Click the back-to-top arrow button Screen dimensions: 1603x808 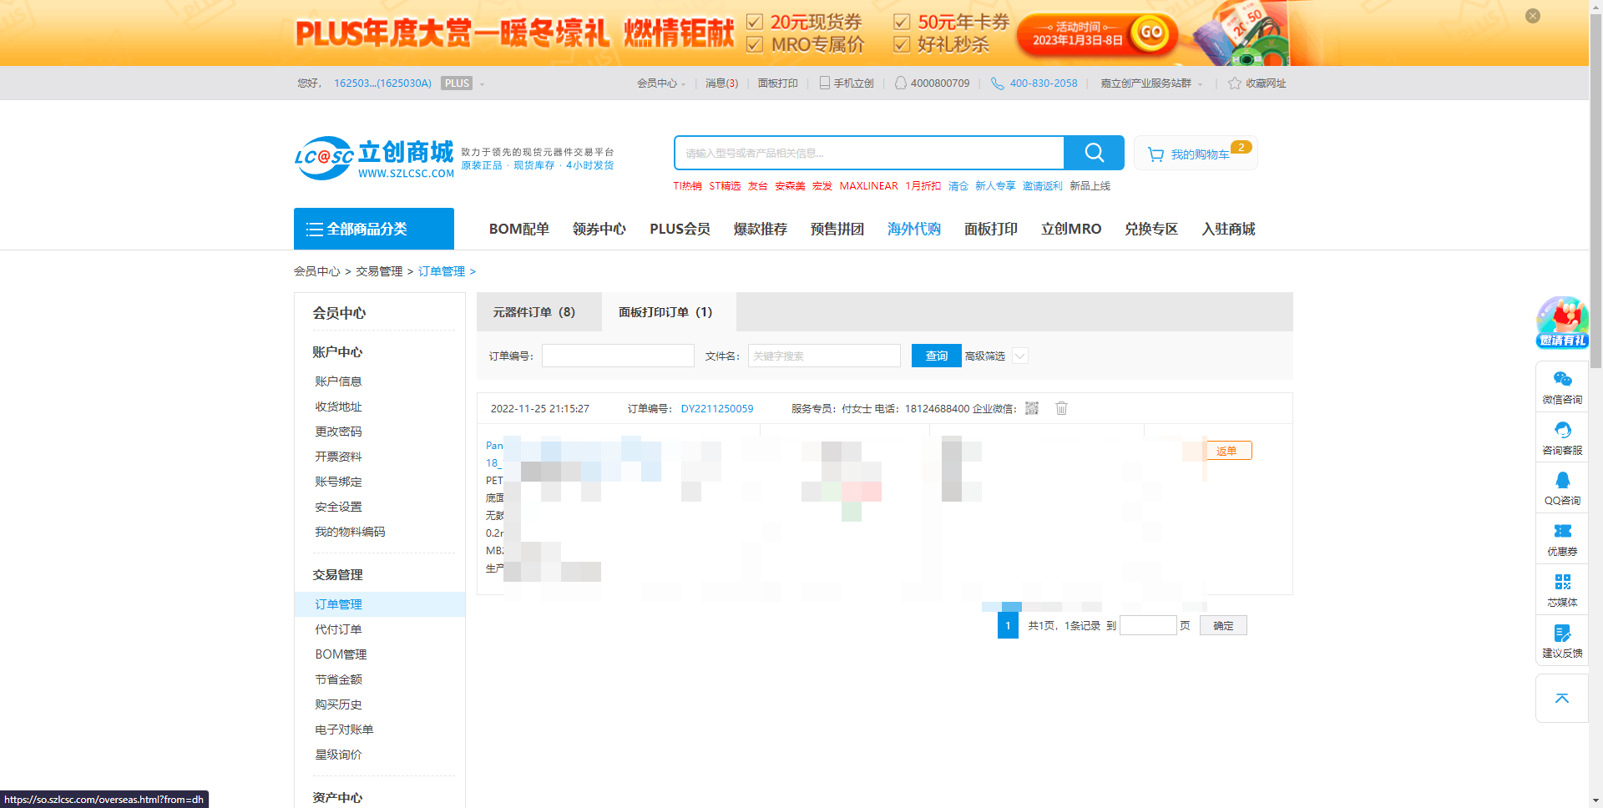[1562, 699]
